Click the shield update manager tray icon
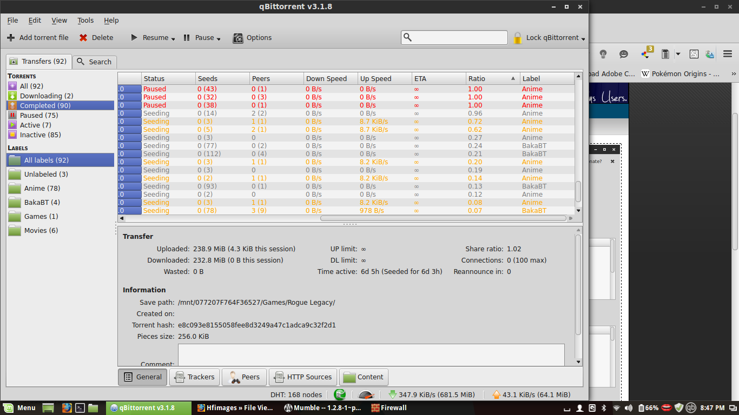This screenshot has height=415, width=739. [x=679, y=407]
